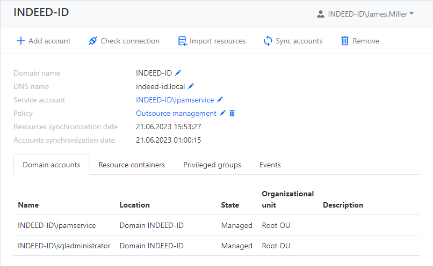
Task: Open the INDEED-ID\ipamservice service account link
Action: tap(175, 100)
